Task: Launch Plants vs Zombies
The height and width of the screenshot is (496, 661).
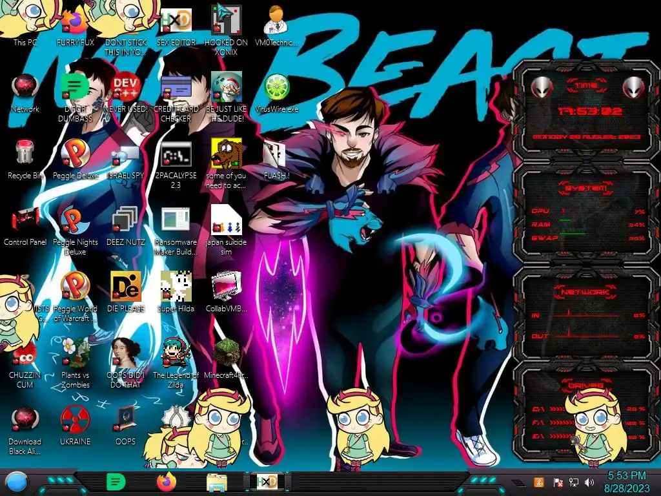Action: click(75, 364)
